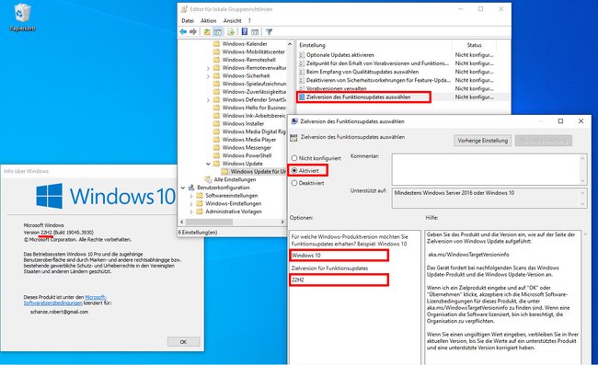Expand the Administrative Vorlagen node
Screen dimensions: 598x365
(191, 211)
